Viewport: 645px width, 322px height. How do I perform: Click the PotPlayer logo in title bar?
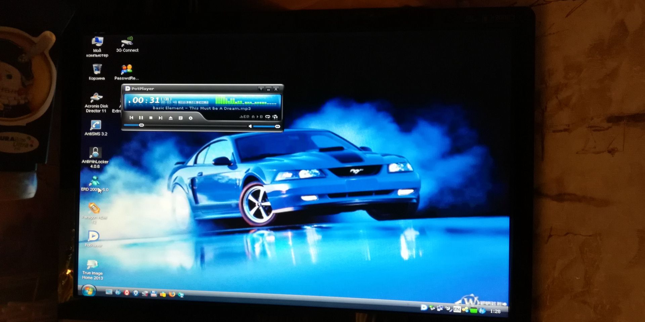pos(128,88)
